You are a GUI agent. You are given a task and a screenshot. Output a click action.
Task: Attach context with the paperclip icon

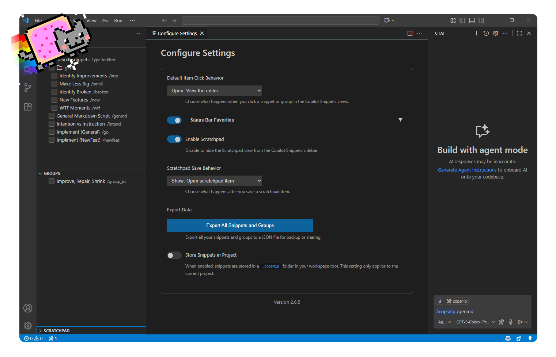pos(440,301)
